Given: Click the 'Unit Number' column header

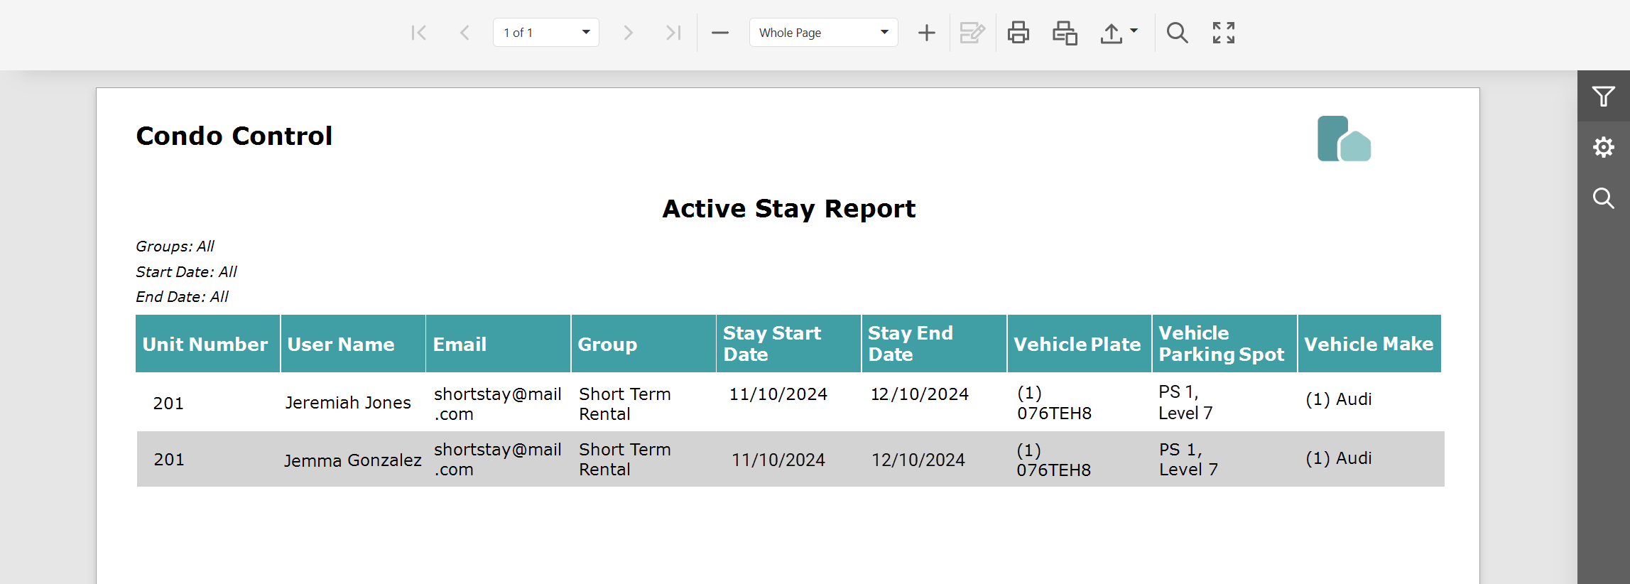Looking at the screenshot, I should 207,344.
